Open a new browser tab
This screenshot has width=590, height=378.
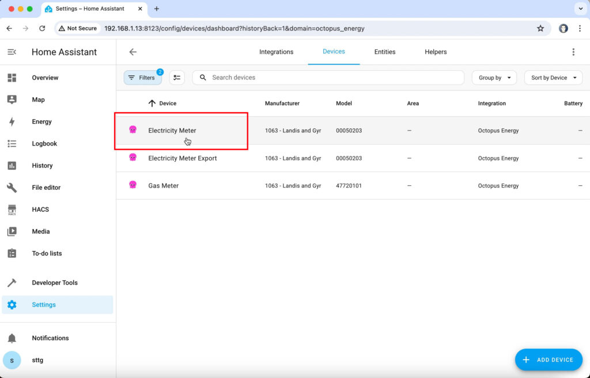pyautogui.click(x=157, y=9)
